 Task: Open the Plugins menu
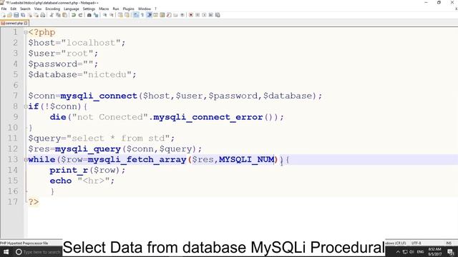(128, 9)
